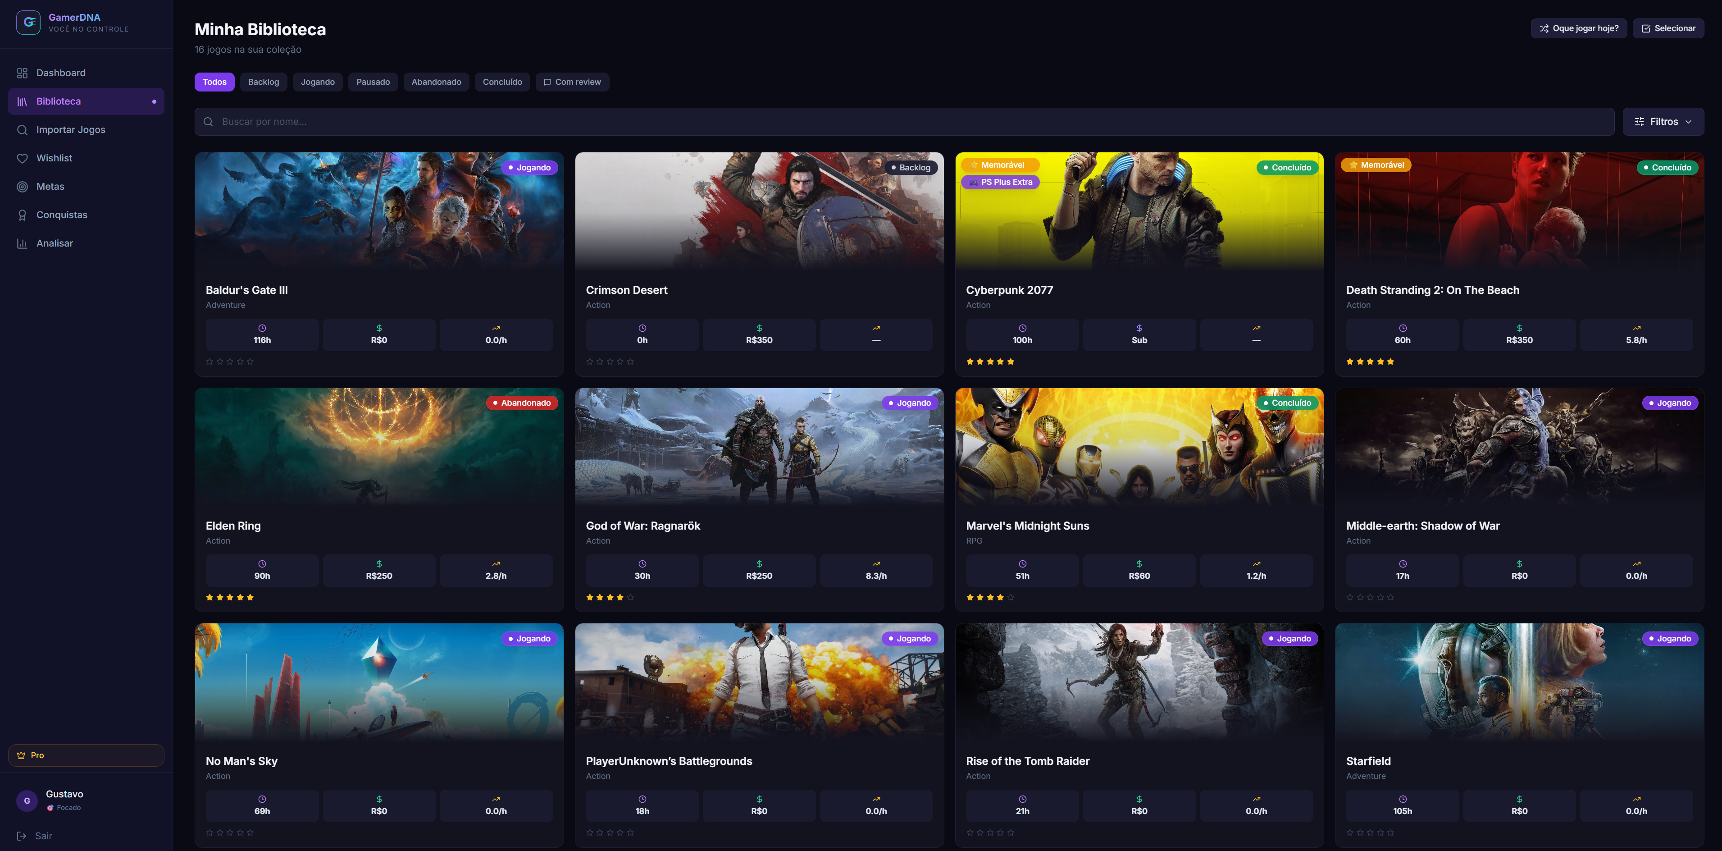Click the Jogando badge on Starfield
The width and height of the screenshot is (1722, 851).
pyautogui.click(x=1670, y=638)
